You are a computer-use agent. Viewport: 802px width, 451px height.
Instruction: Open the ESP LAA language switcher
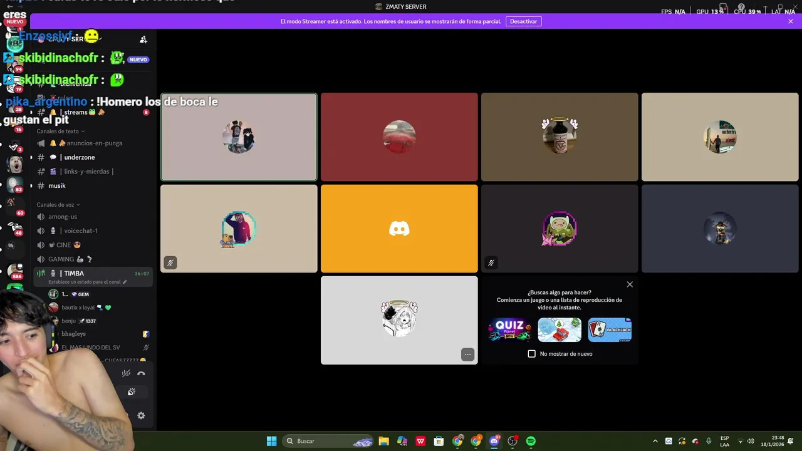[x=724, y=441]
